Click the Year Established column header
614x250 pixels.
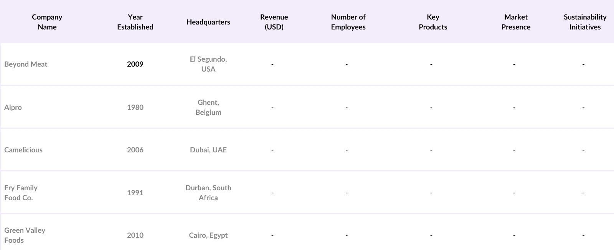pos(135,22)
